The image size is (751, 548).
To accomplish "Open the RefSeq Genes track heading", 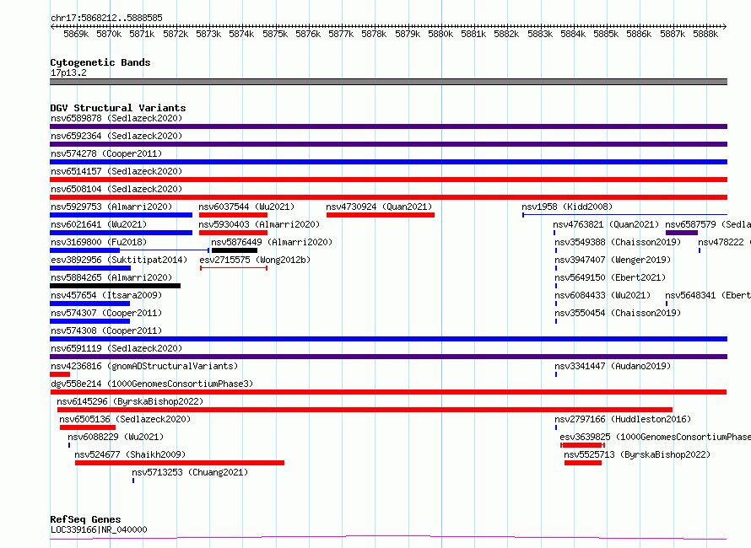I will tap(85, 519).
